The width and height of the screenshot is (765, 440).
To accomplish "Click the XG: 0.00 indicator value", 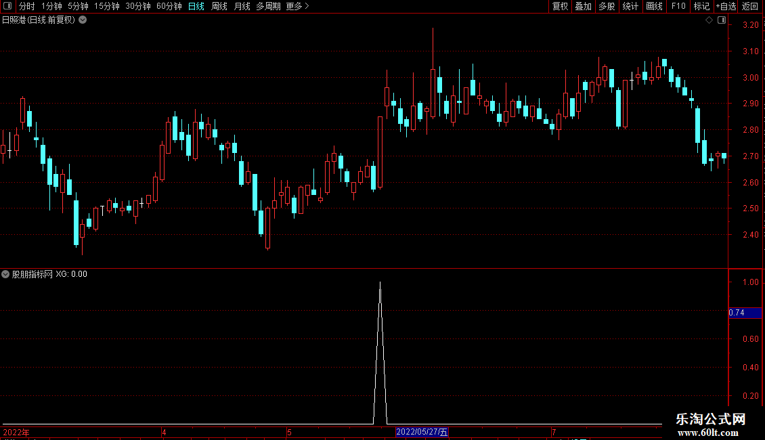I will click(x=71, y=274).
